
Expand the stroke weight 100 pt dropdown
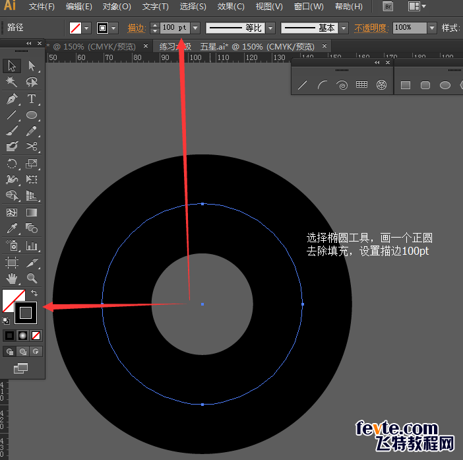pyautogui.click(x=195, y=28)
